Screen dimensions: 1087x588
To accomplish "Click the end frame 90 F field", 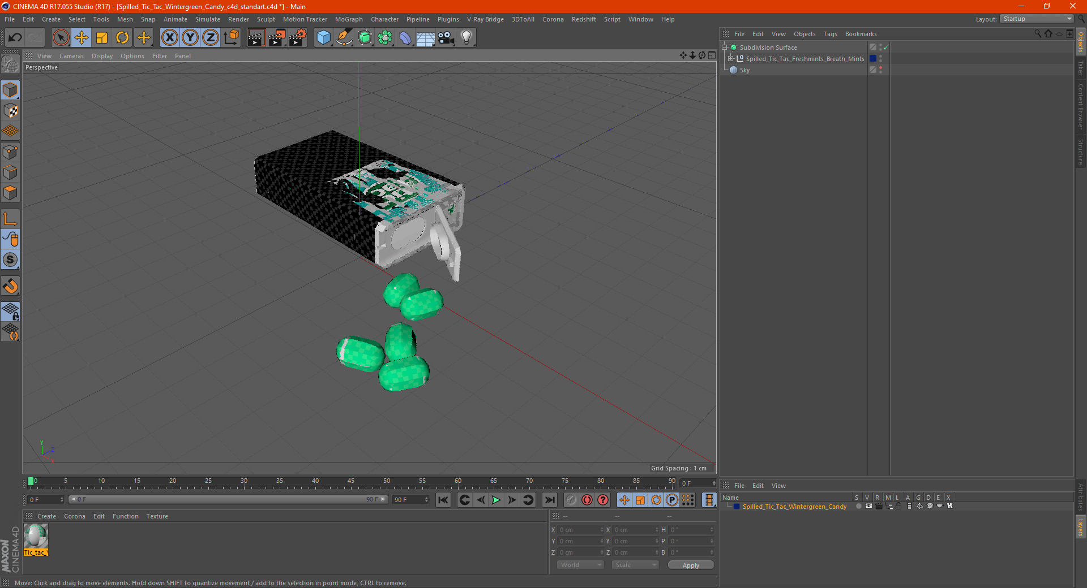I will pyautogui.click(x=411, y=499).
